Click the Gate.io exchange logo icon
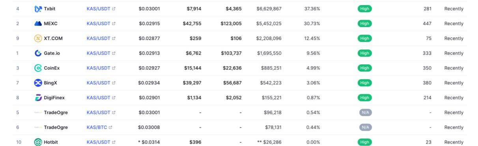The image size is (478, 146). click(38, 53)
